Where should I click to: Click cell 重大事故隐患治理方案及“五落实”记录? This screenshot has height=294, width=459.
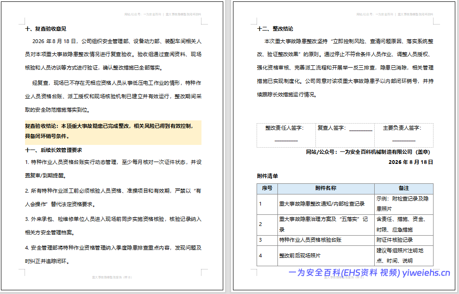(326, 225)
